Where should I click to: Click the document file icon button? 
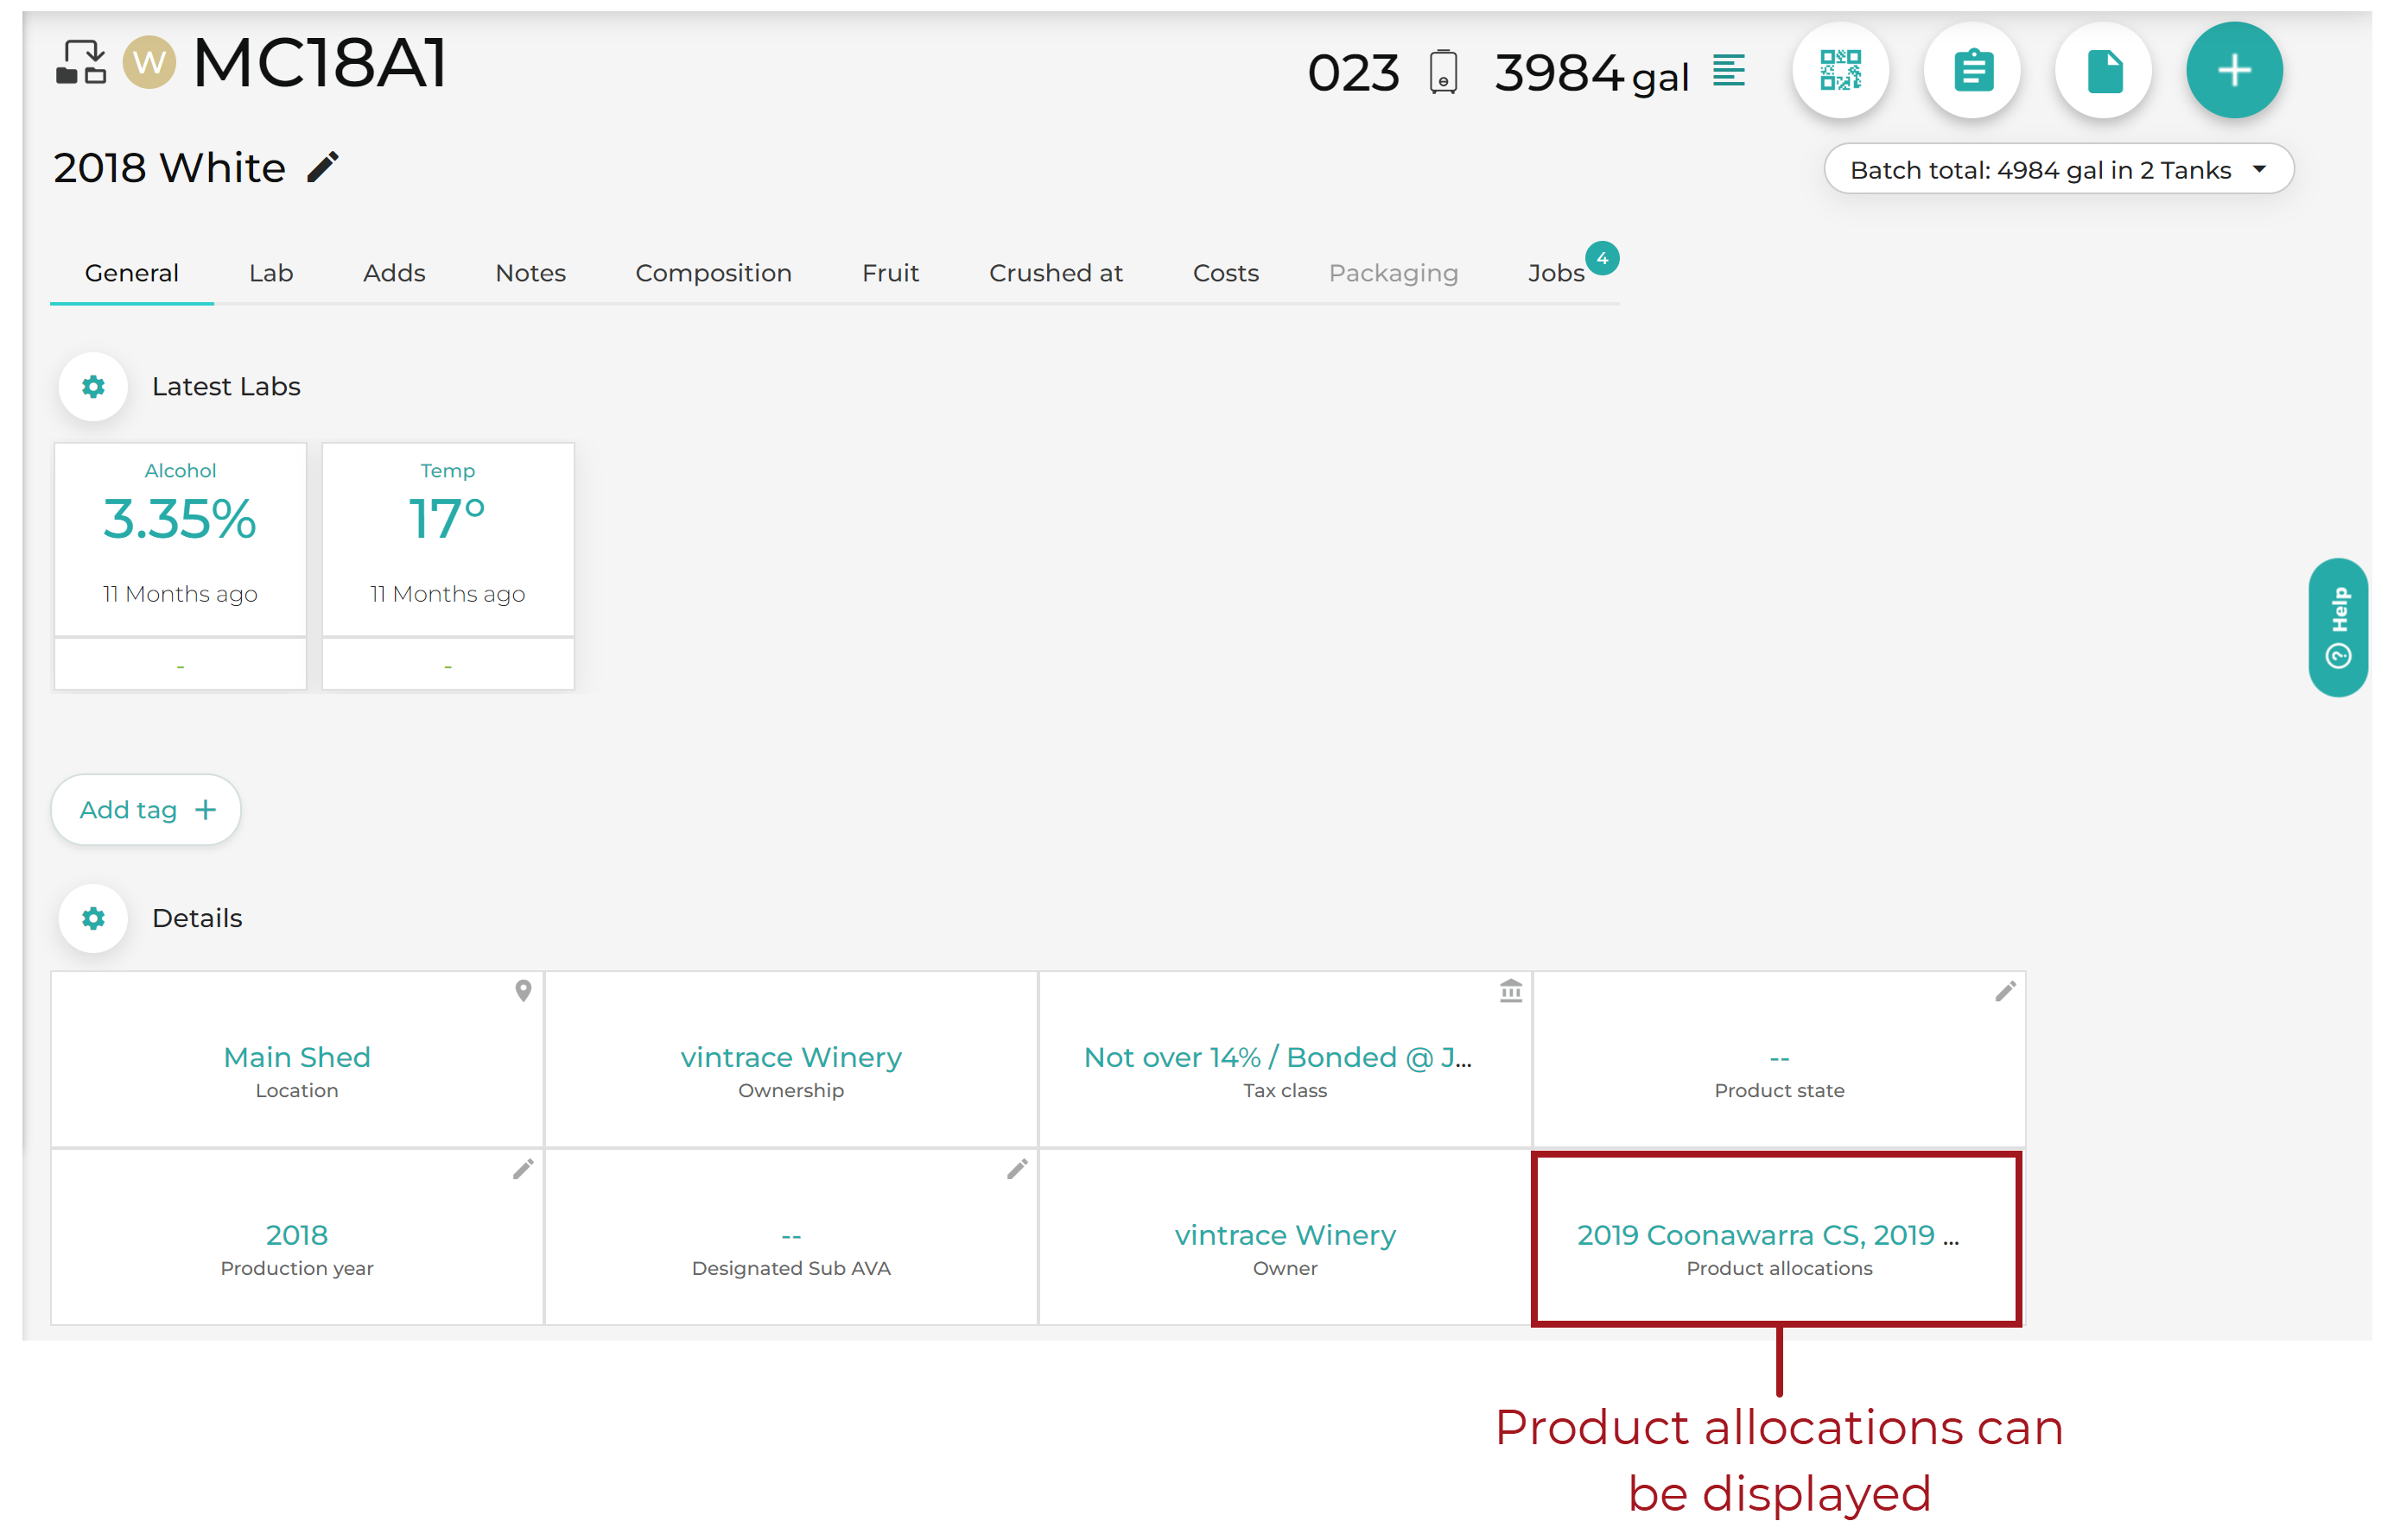tap(2103, 71)
